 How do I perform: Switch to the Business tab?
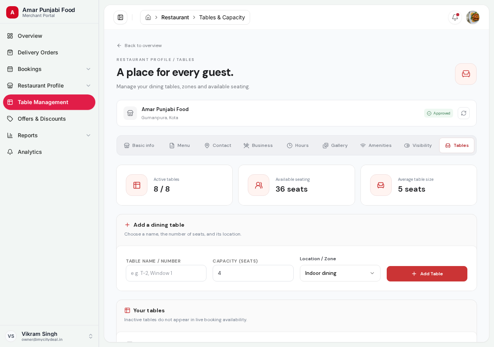click(258, 145)
